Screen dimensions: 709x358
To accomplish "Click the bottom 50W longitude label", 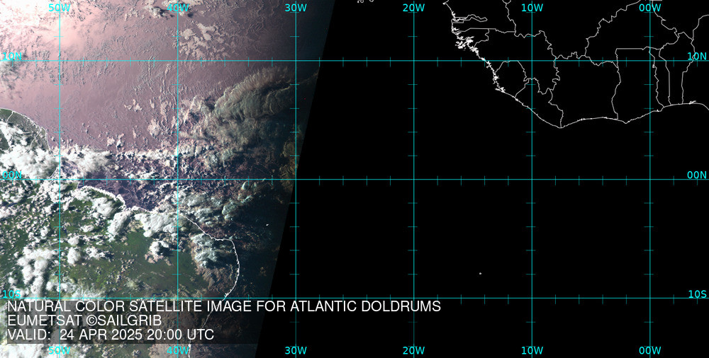I will click(60, 350).
